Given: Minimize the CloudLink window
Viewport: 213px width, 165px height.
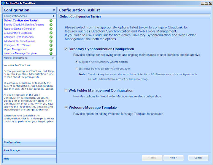Looking at the screenshot, I should 202,3.
